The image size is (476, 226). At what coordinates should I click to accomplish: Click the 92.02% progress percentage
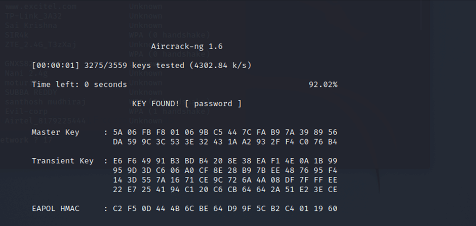(x=323, y=84)
